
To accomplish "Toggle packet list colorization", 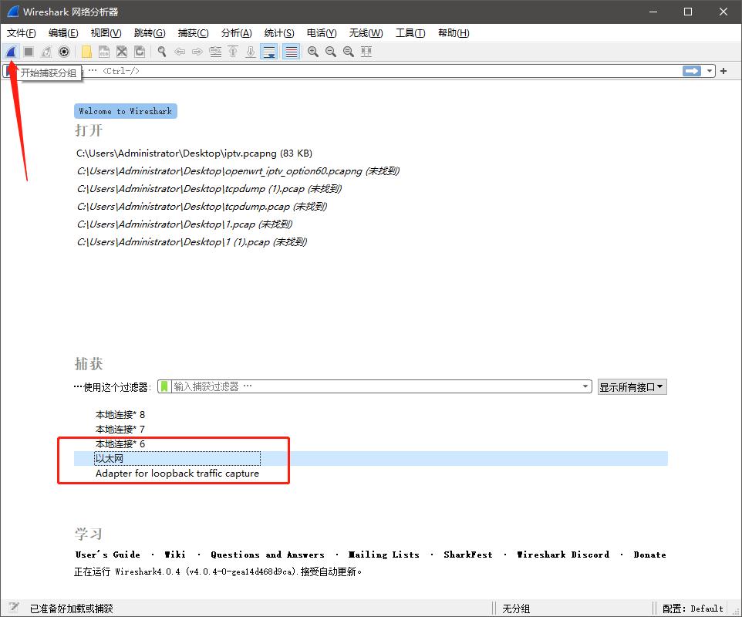I will click(x=291, y=52).
